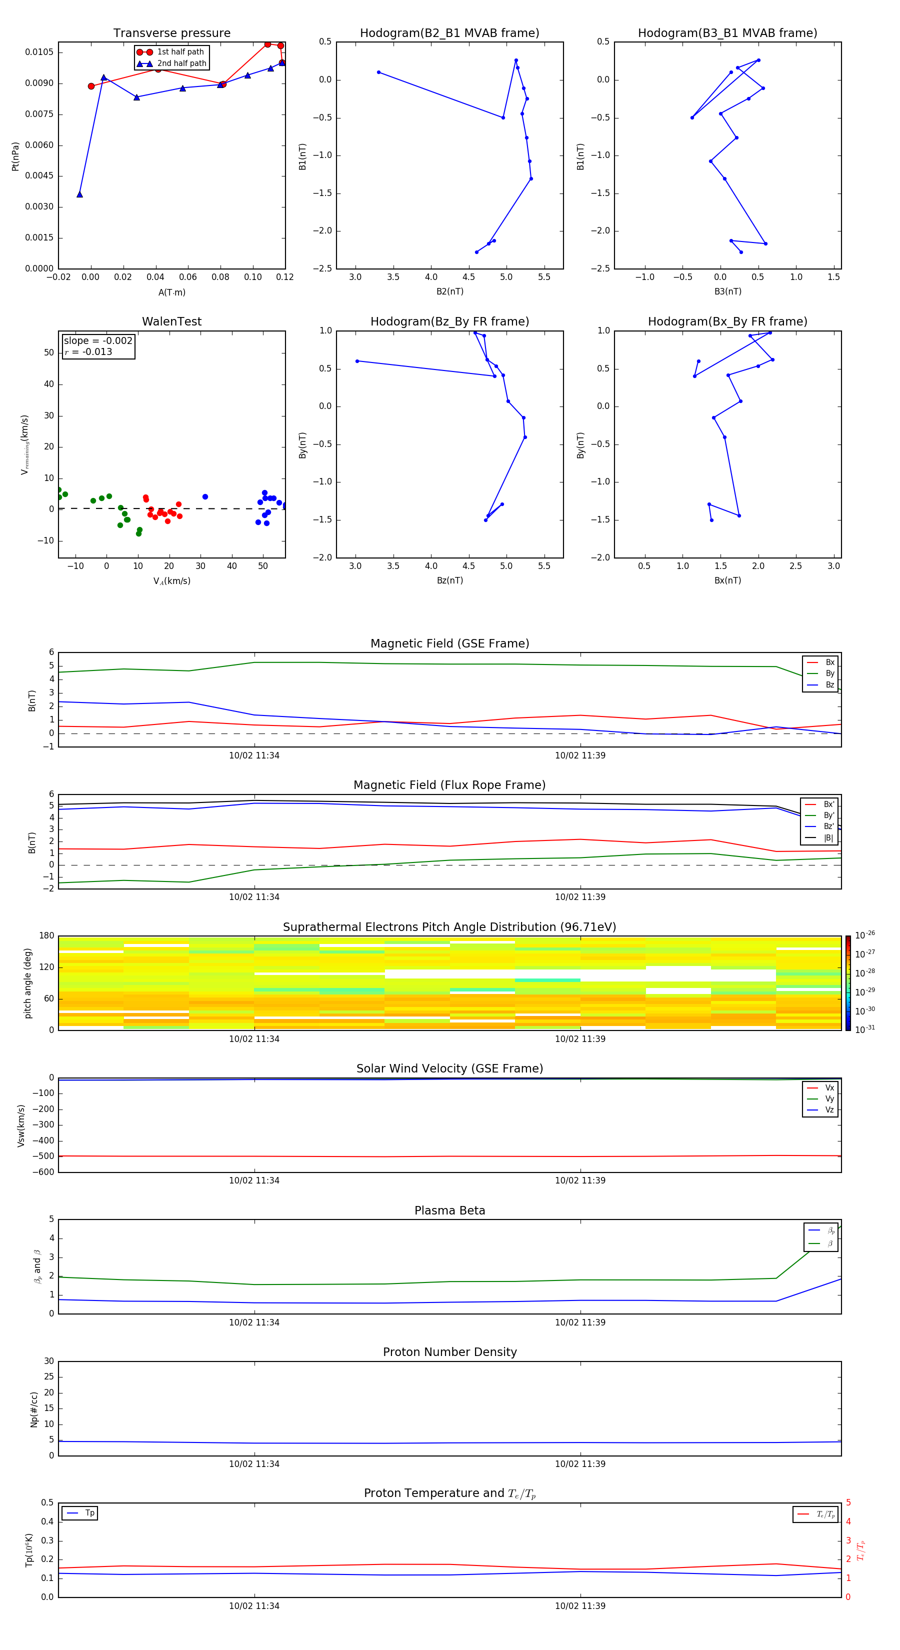This screenshot has width=900, height=1650.
Task: Click 'Bz(nT)' x-axis label of FR hodogram
Action: 449,580
